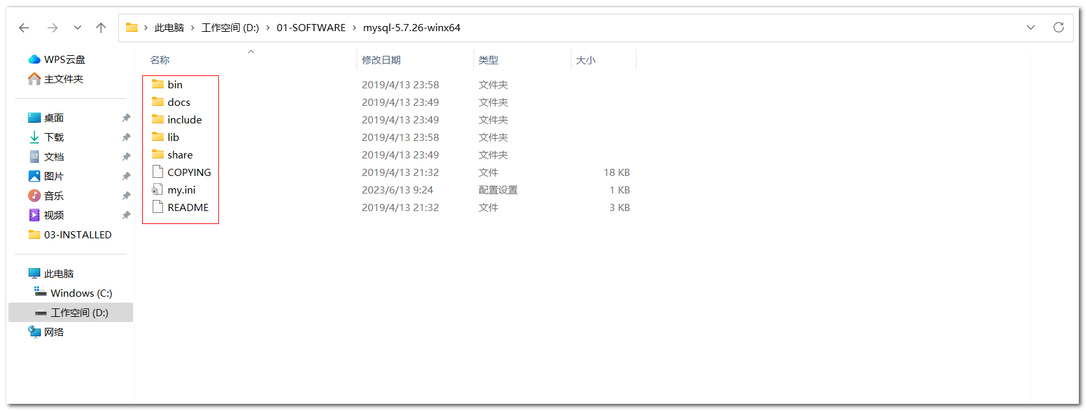Click the bin folder icon
Screen dimensions: 1086x411
pos(158,84)
